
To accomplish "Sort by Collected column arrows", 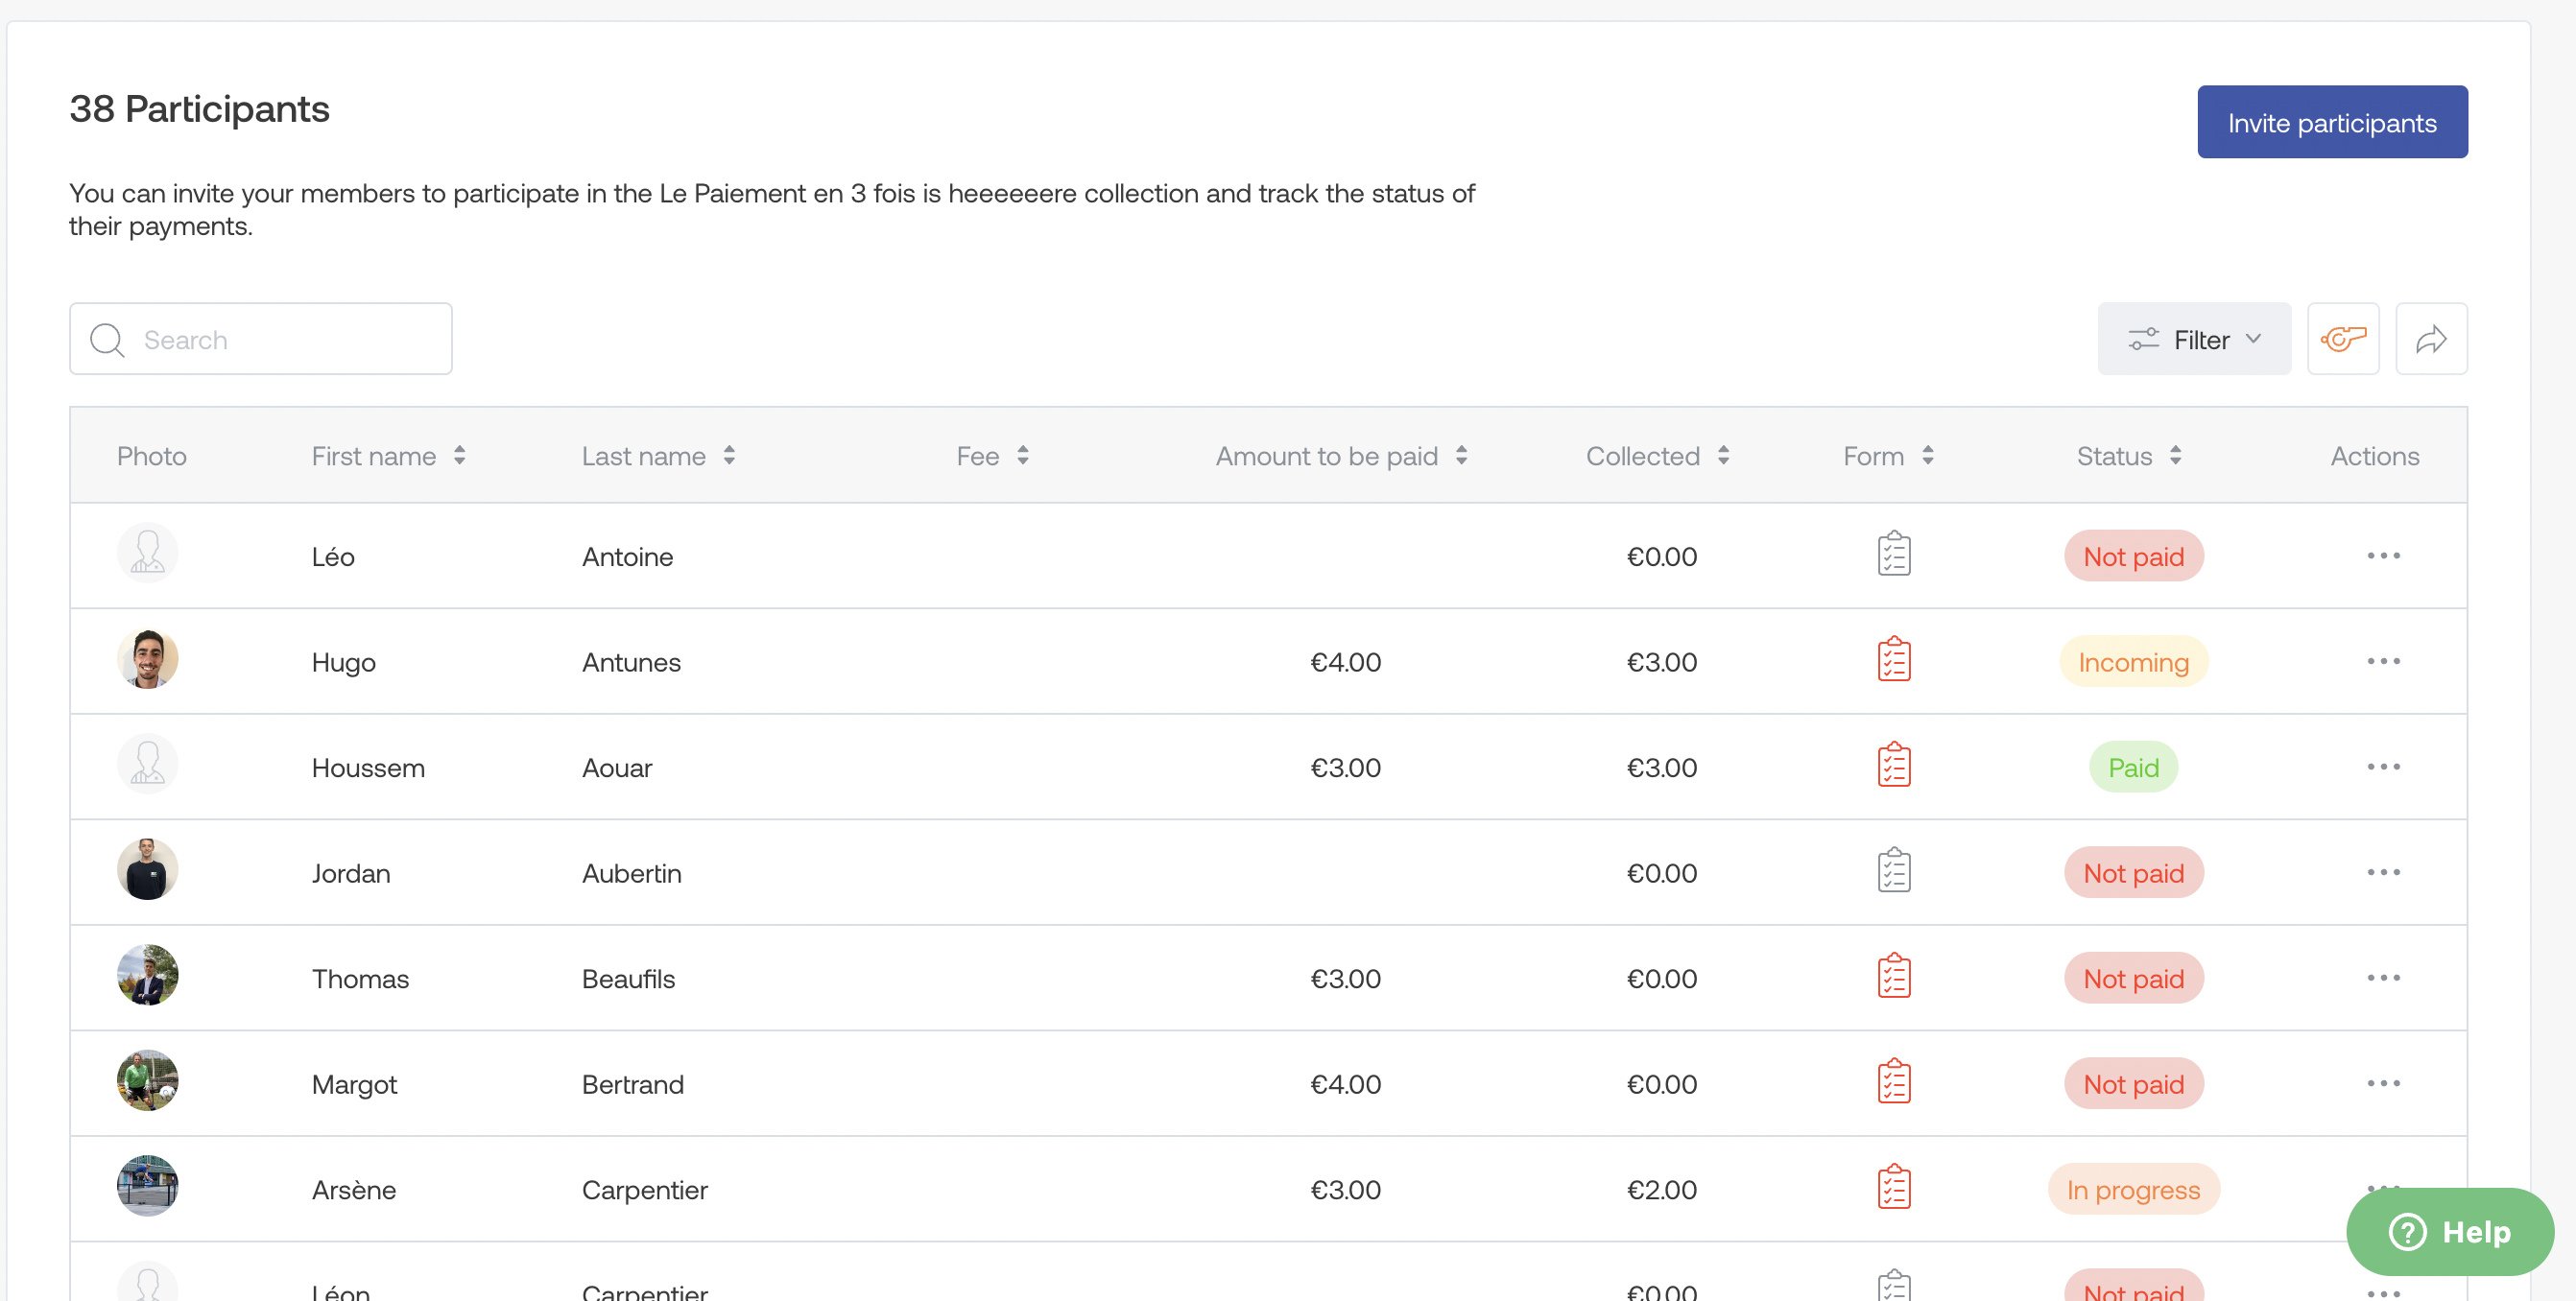I will point(1722,456).
